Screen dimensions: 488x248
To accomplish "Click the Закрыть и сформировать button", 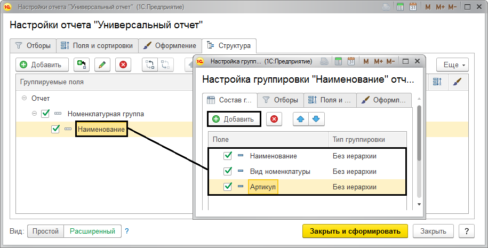I will [355, 231].
